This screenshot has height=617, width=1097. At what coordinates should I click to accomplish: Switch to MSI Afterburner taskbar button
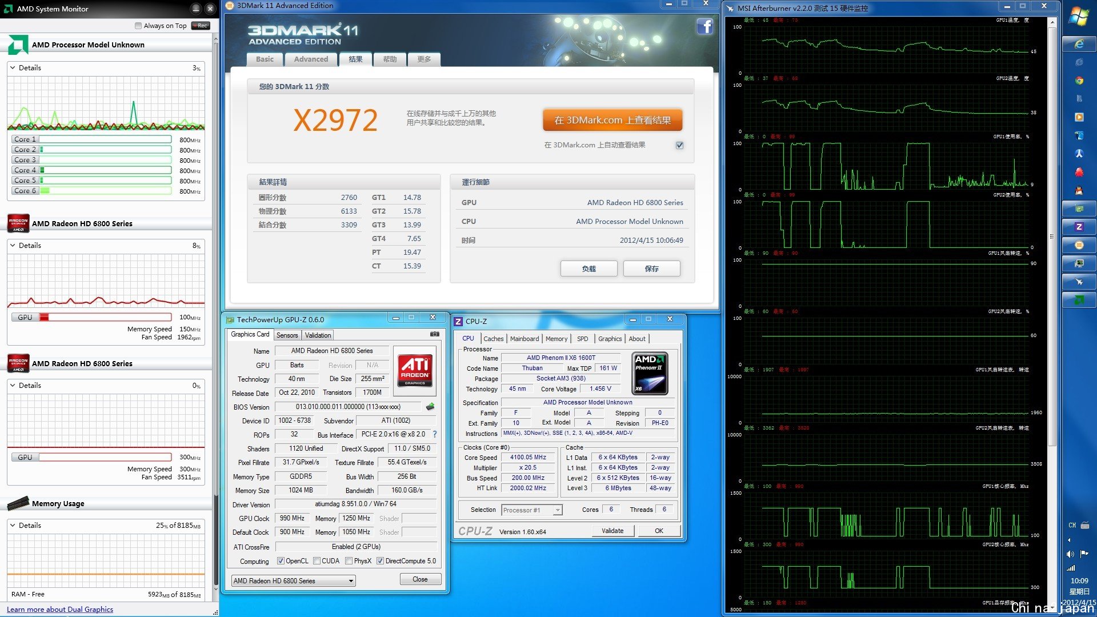pyautogui.click(x=1079, y=282)
